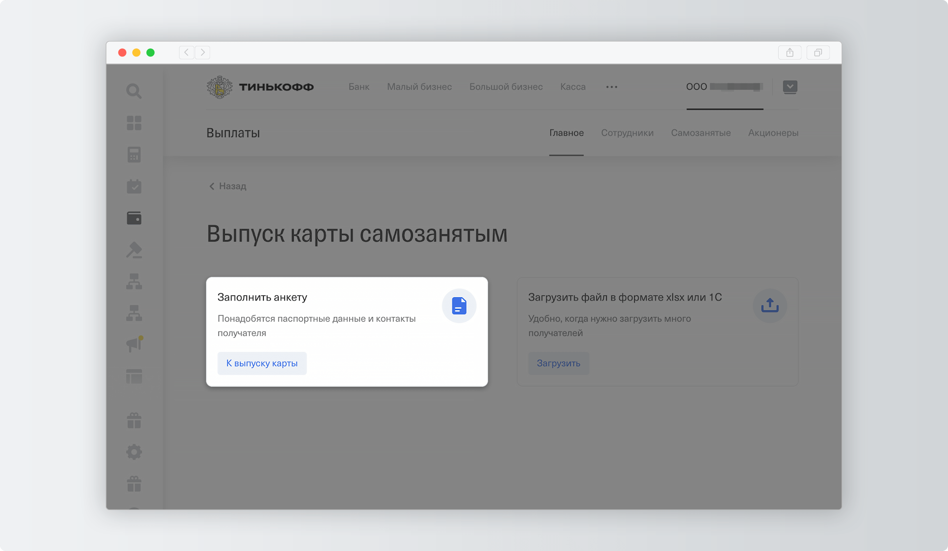Open the settings gear icon in sidebar
The height and width of the screenshot is (551, 948).
tap(134, 452)
